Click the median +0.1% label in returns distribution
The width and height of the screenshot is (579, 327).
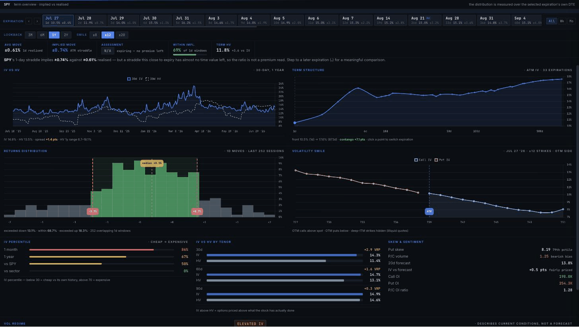[152, 163]
